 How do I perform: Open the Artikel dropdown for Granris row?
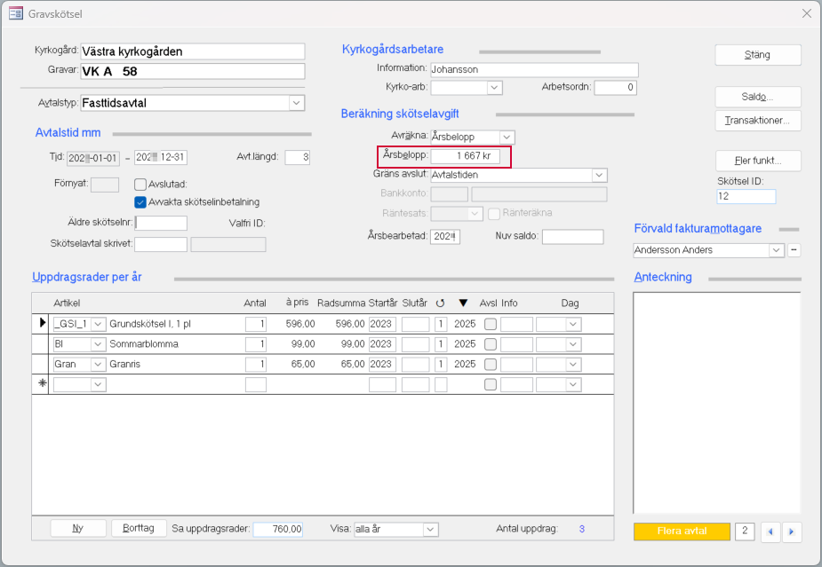pyautogui.click(x=98, y=365)
